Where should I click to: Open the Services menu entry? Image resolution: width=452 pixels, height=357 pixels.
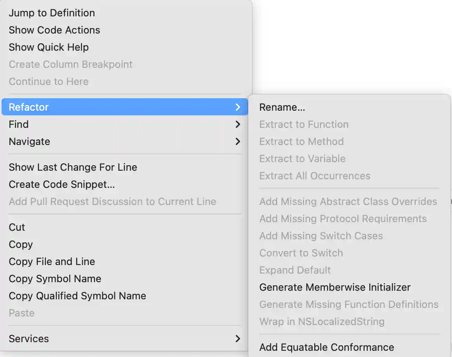point(29,339)
